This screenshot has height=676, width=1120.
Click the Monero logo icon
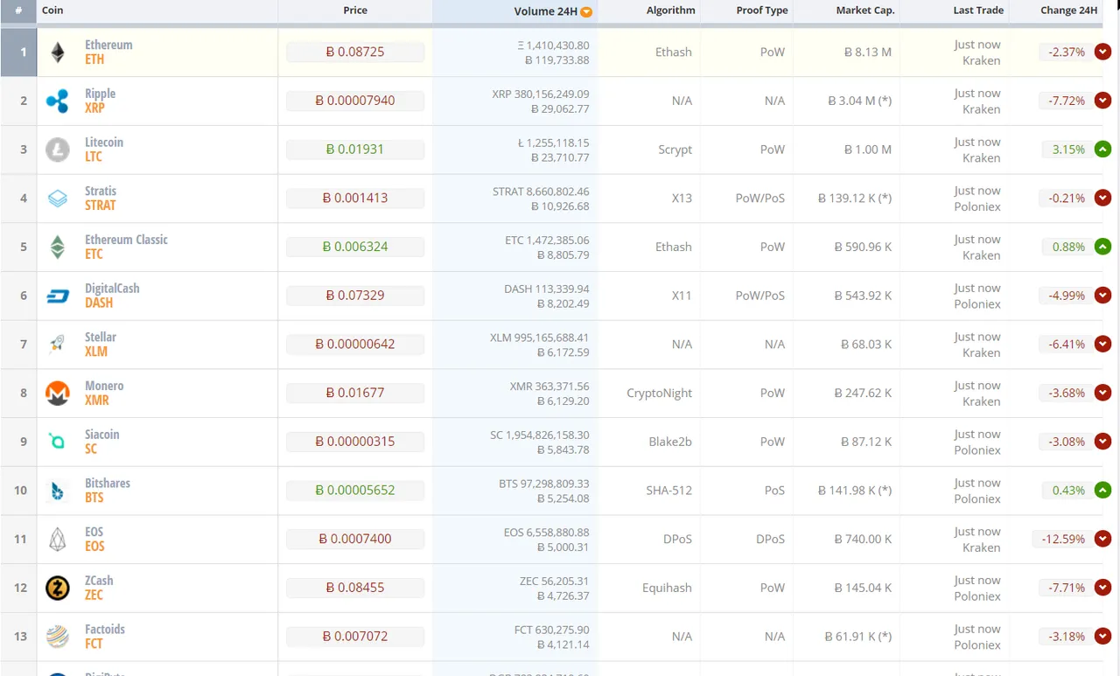tap(58, 394)
